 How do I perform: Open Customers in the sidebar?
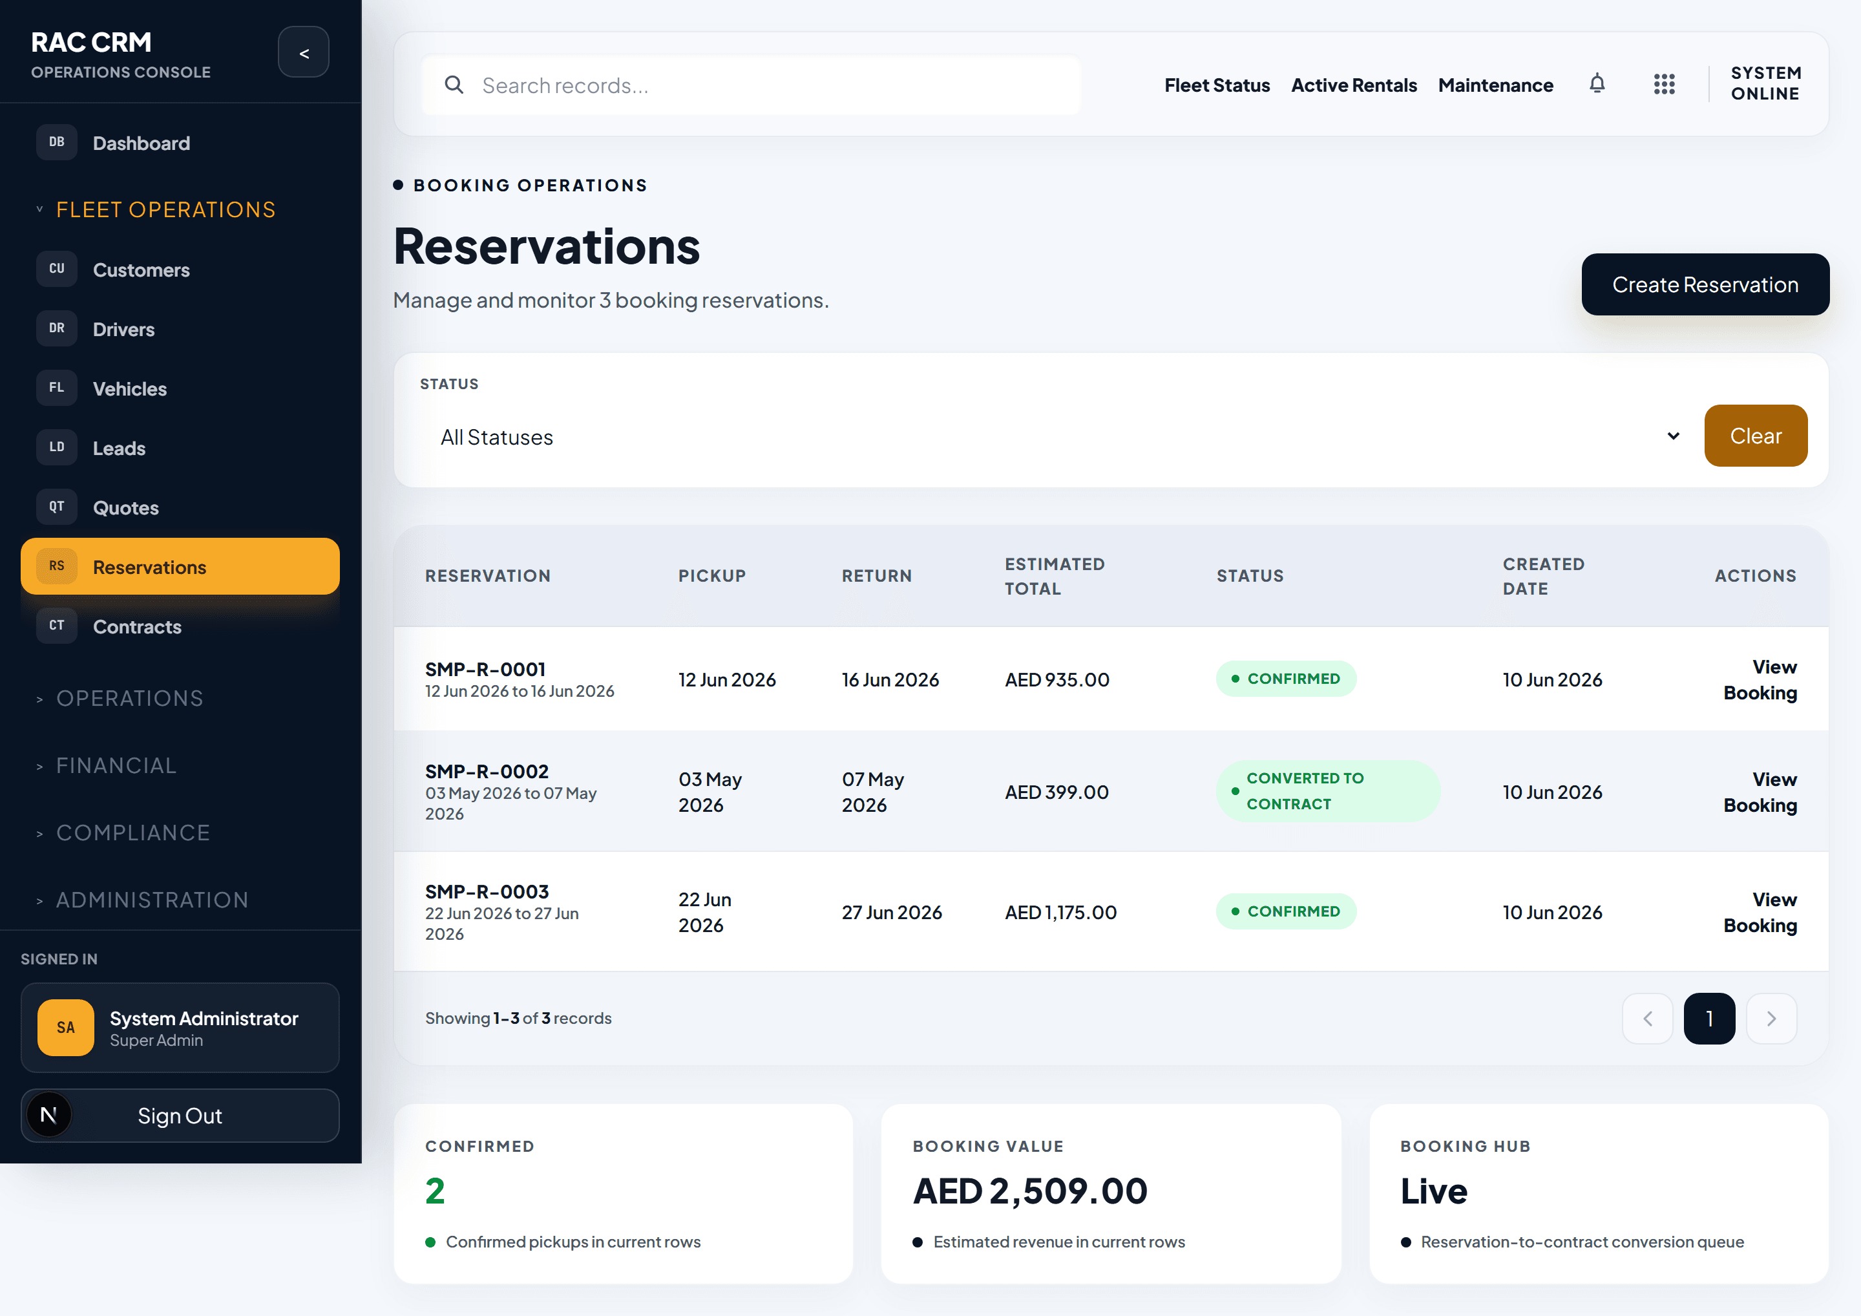click(180, 269)
